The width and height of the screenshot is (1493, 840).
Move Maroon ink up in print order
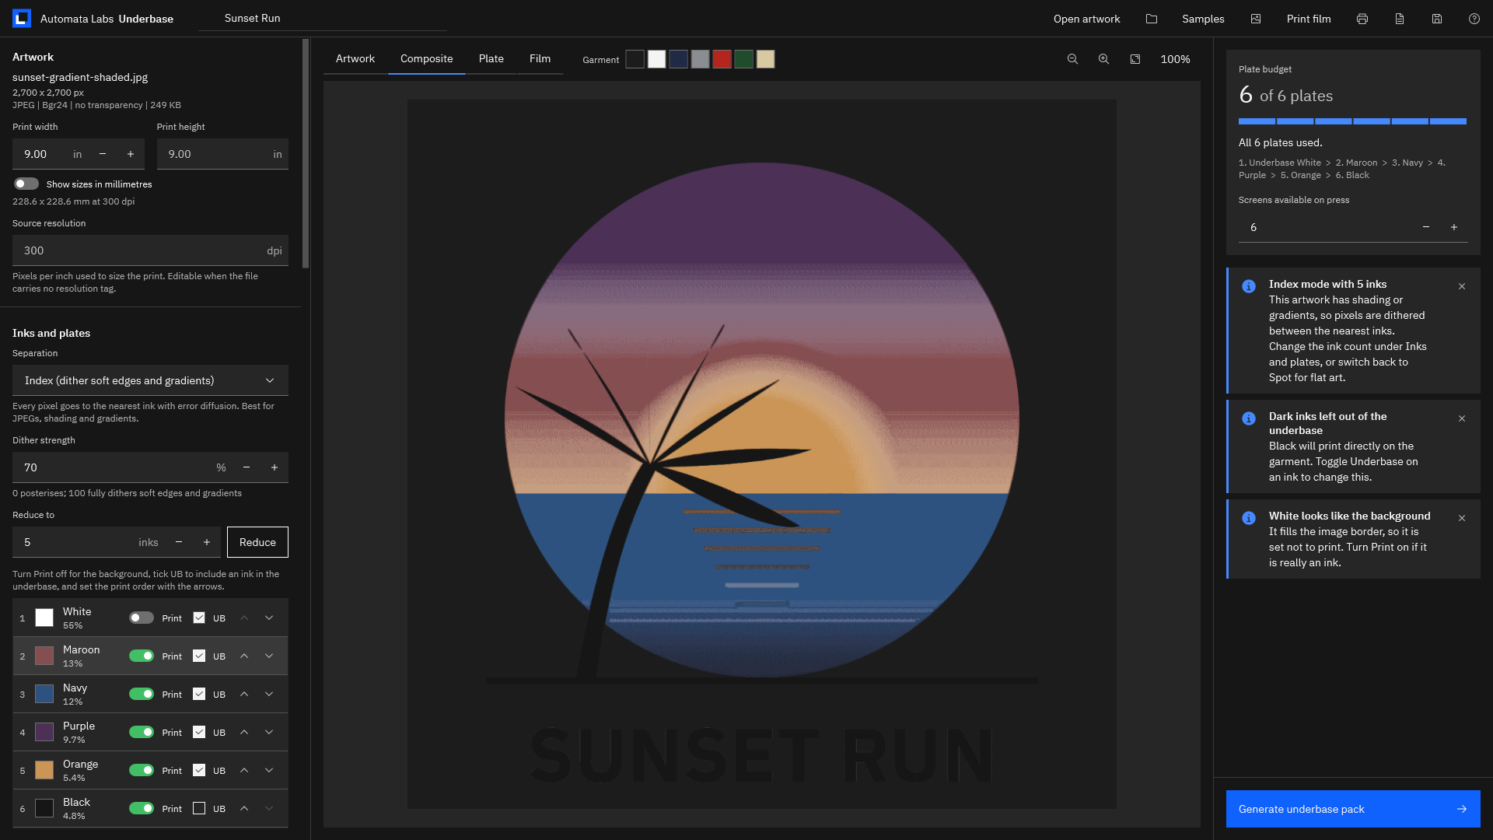244,656
